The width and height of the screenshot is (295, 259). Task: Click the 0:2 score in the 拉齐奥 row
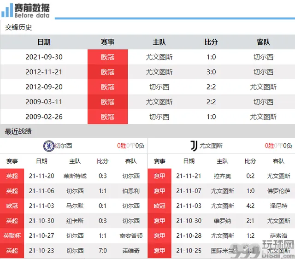point(250,176)
